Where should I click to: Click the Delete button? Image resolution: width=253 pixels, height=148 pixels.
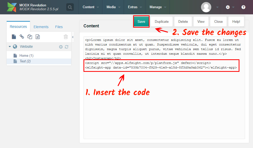coord(183,21)
